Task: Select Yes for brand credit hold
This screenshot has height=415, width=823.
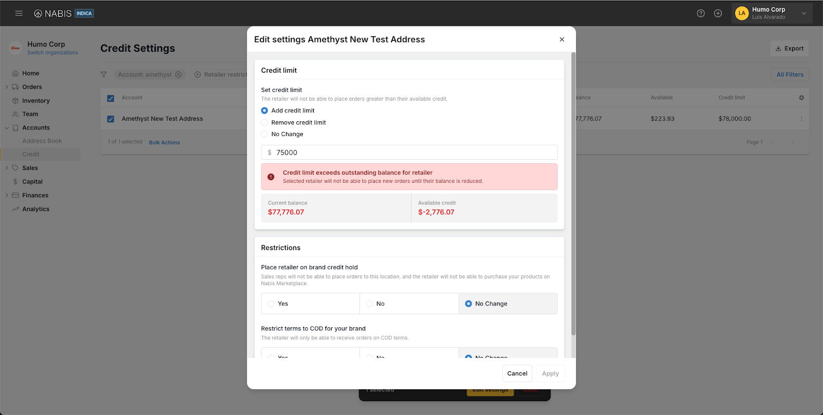Action: click(x=271, y=304)
